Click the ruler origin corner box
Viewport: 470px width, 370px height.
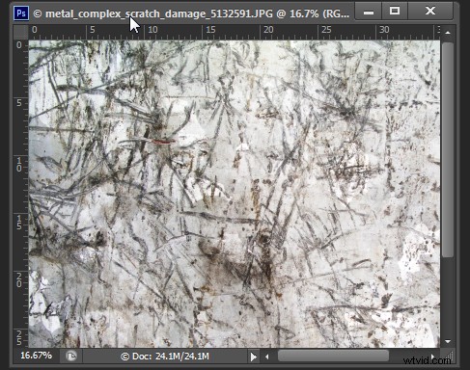point(21,32)
